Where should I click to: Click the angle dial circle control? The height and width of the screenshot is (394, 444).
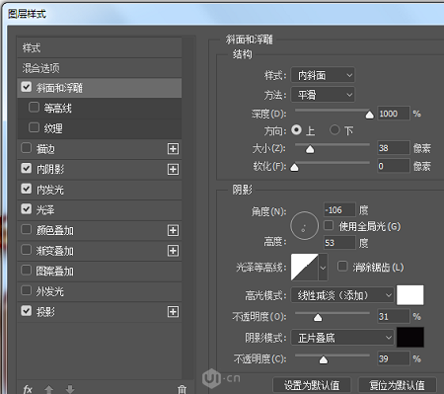304,226
